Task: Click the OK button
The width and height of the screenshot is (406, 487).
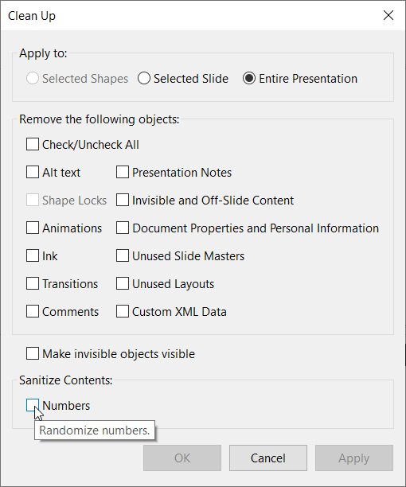Action: point(182,458)
